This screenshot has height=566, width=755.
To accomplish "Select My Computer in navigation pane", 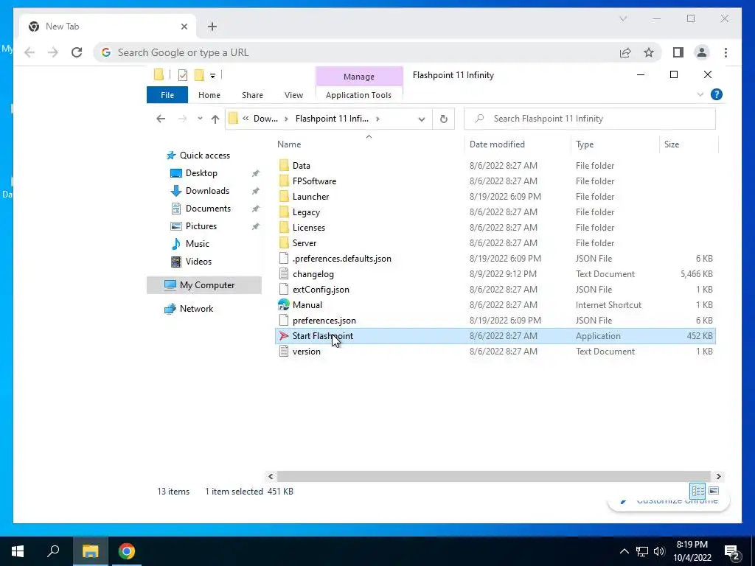I will coord(204,285).
